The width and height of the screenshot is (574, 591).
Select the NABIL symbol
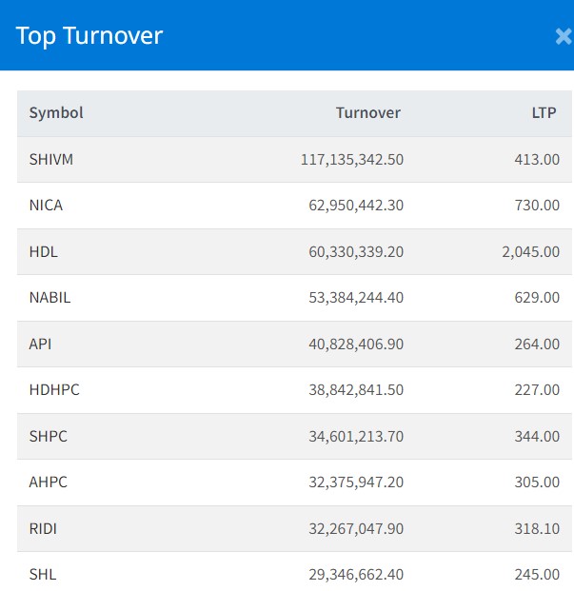pyautogui.click(x=49, y=297)
